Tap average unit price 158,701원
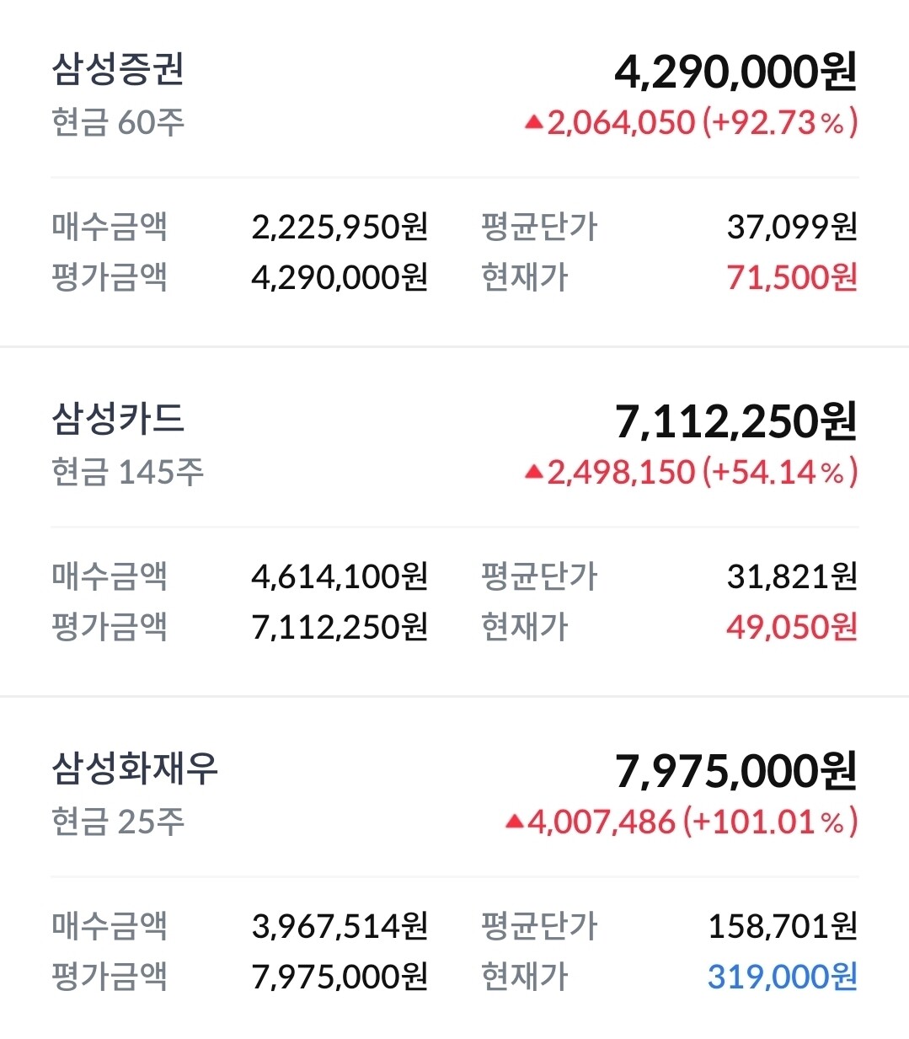Viewport: 909px width, 1039px height. (782, 926)
